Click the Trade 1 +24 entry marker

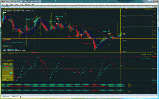pos(34,22)
